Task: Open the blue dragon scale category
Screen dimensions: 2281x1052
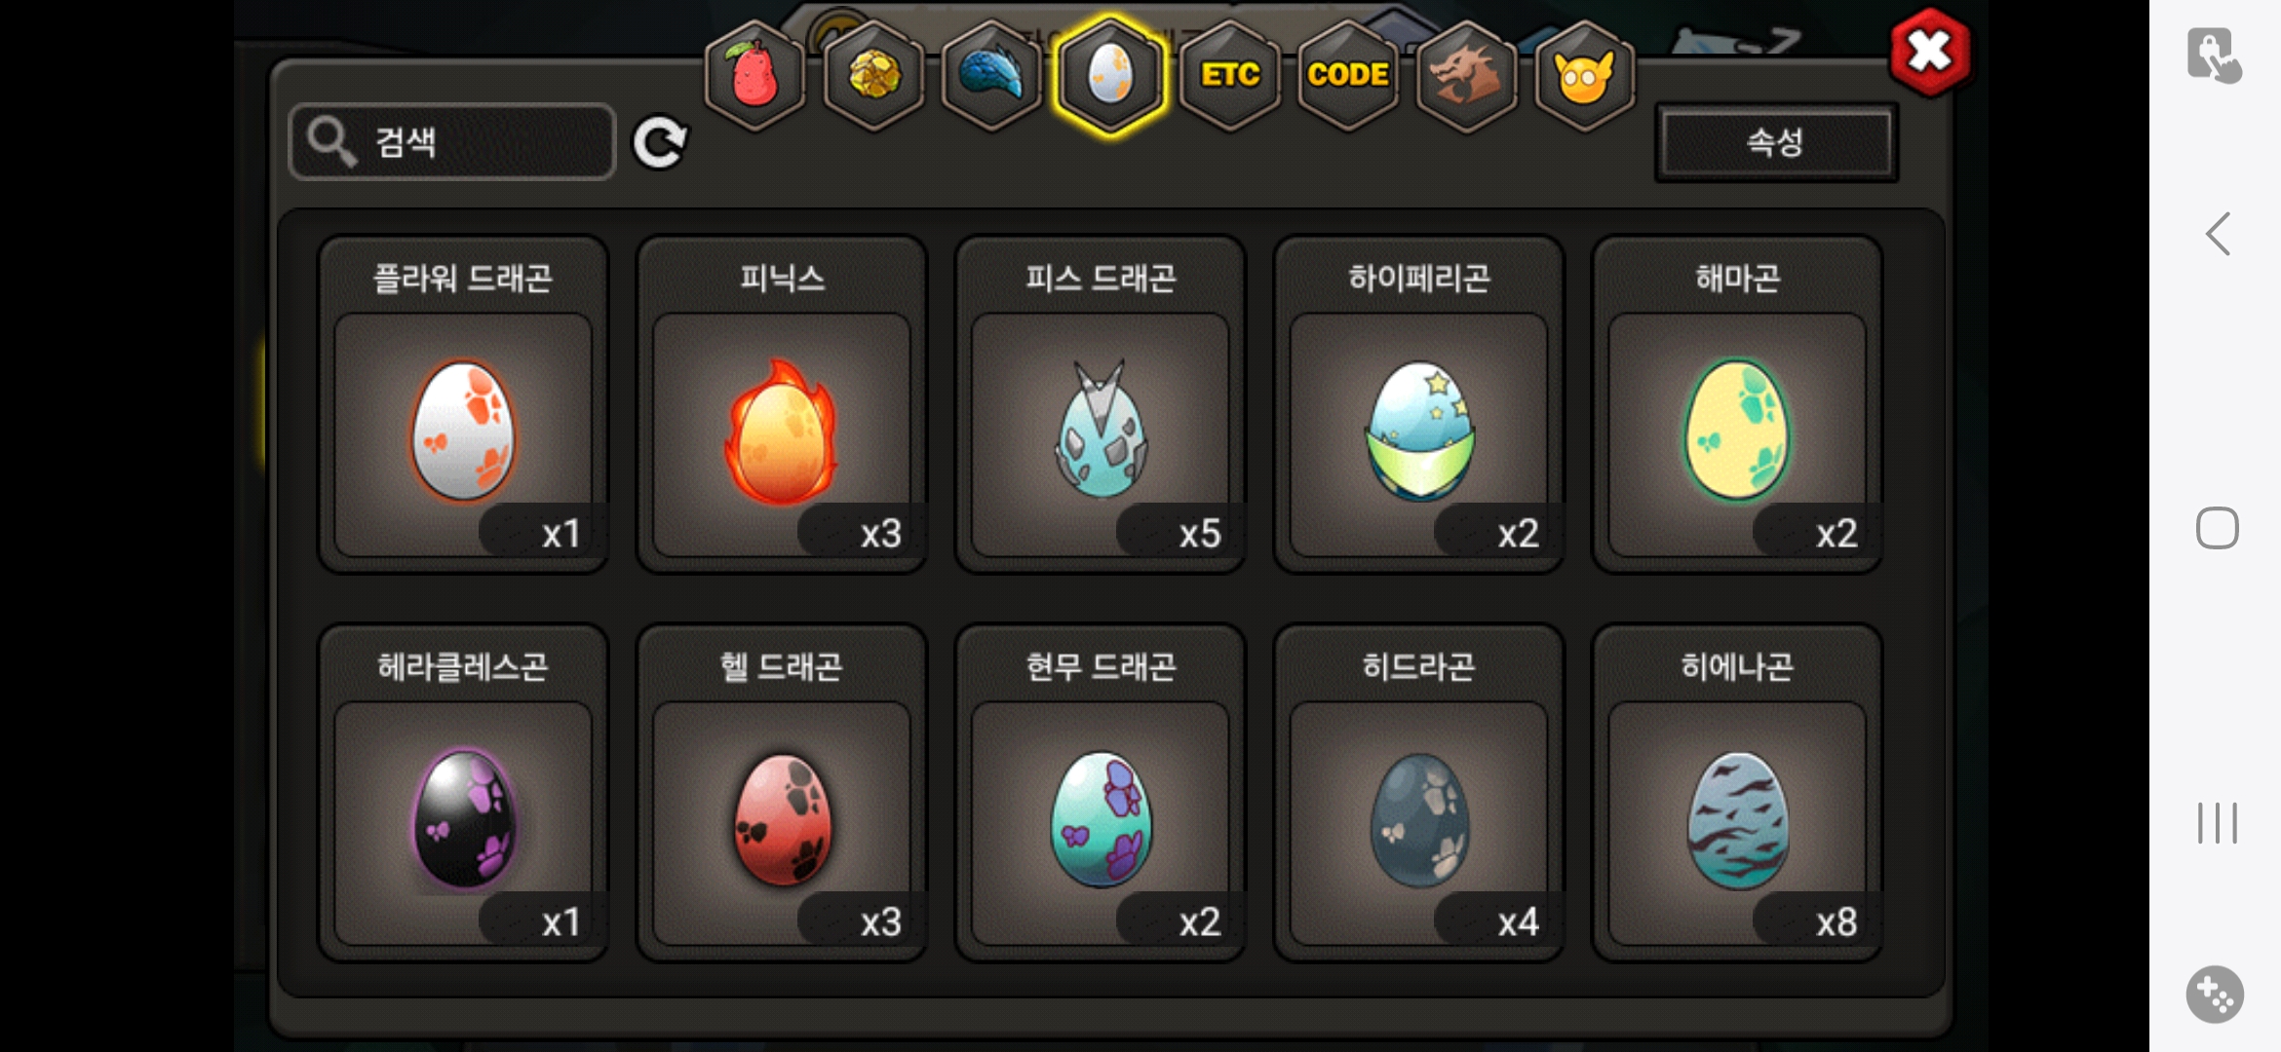Action: pos(992,75)
